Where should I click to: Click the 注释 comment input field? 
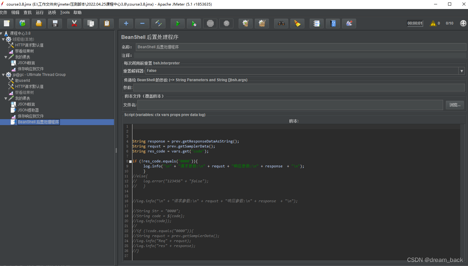300,55
